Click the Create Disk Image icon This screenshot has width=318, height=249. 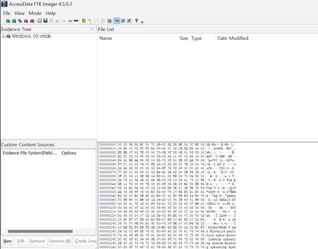click(x=40, y=21)
